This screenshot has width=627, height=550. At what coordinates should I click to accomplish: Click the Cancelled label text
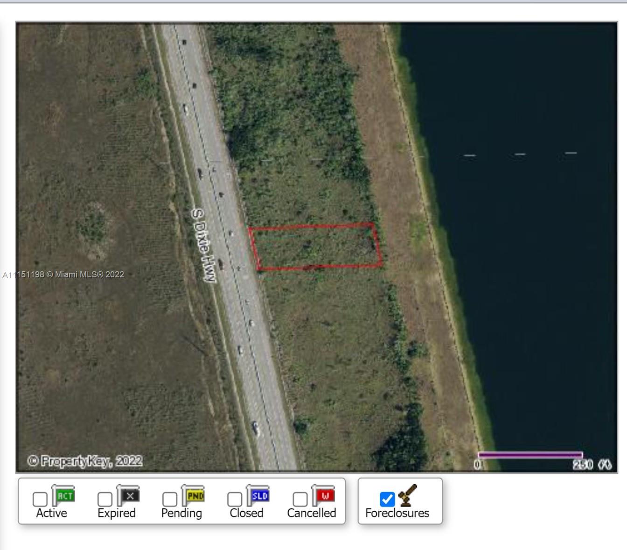coord(312,513)
